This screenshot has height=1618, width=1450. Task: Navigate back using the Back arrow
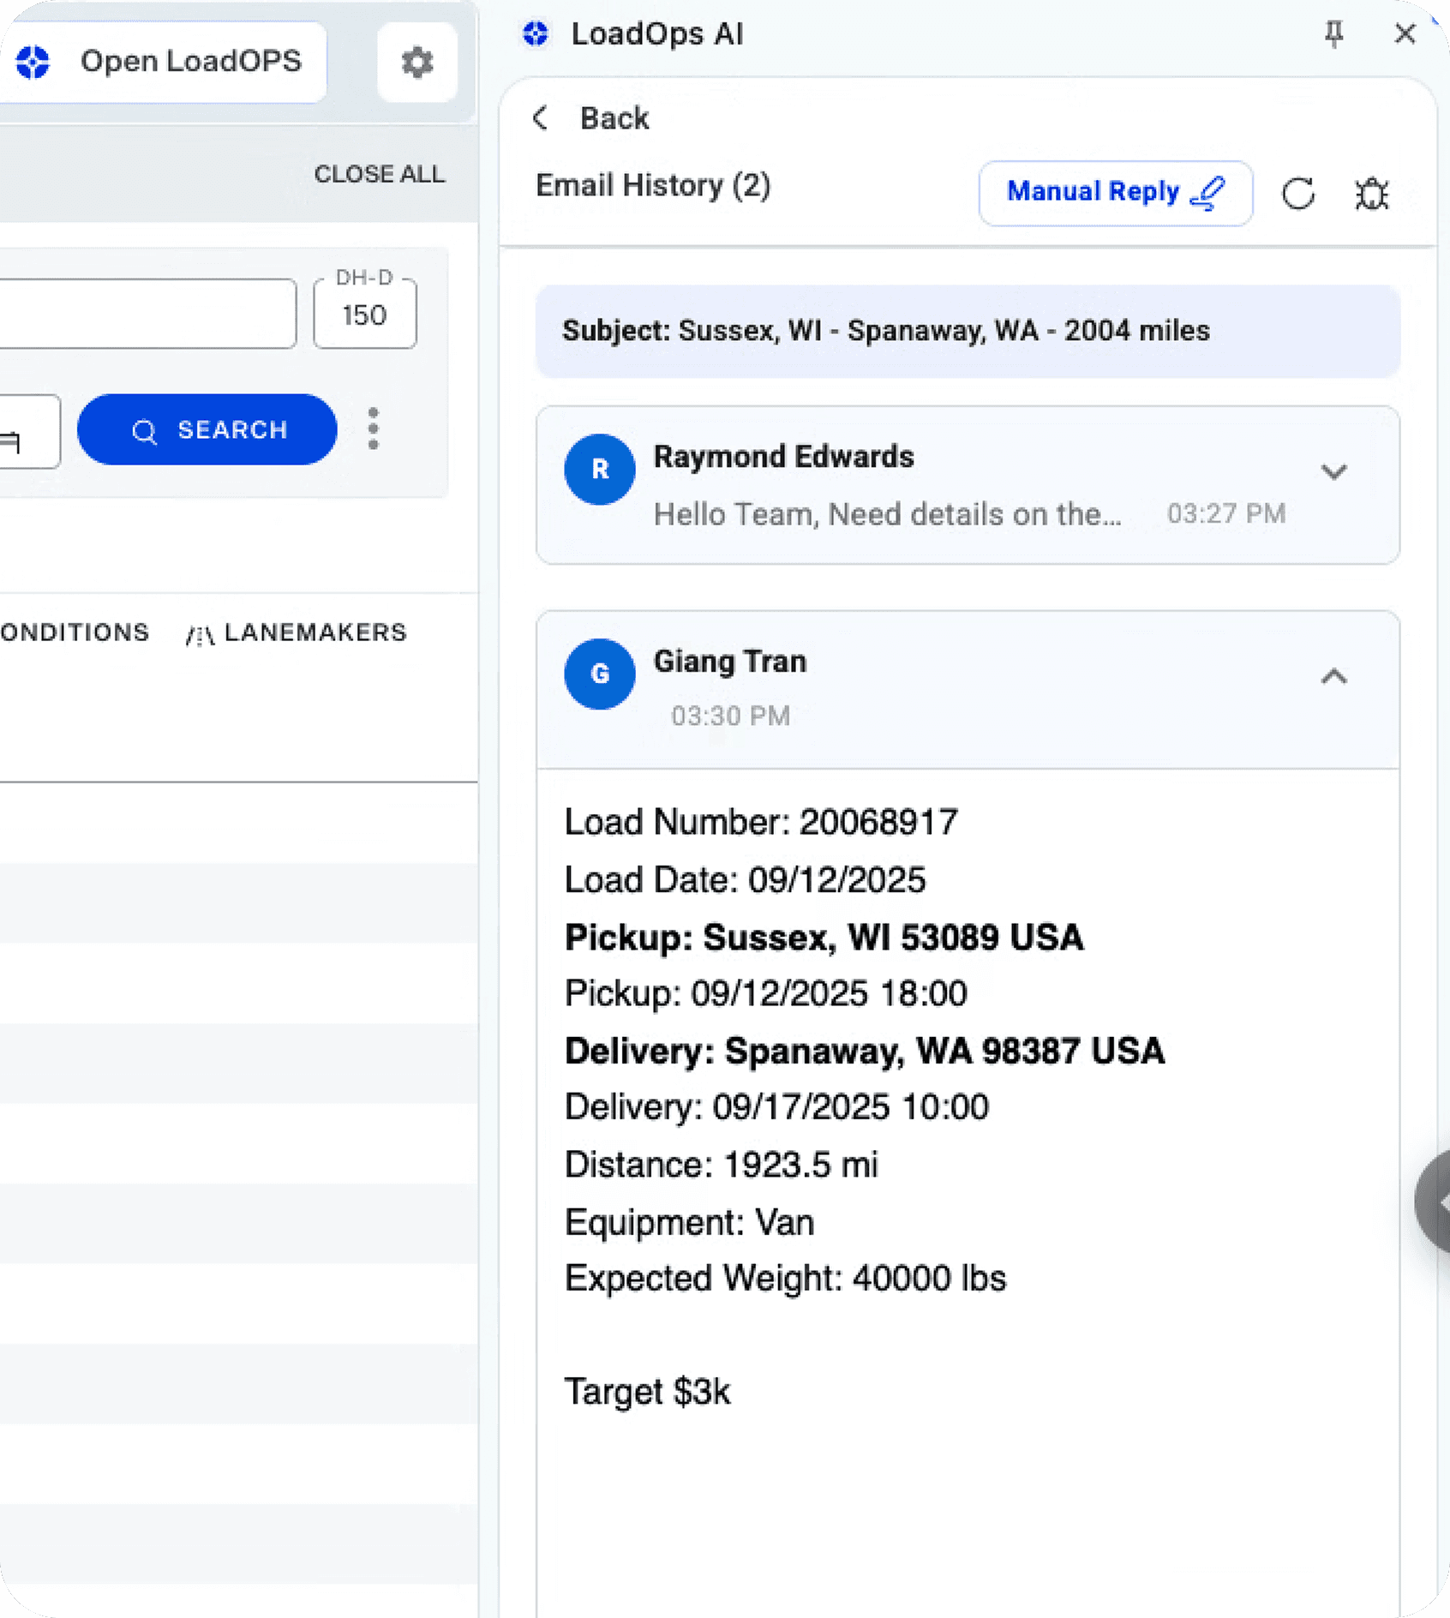[540, 118]
